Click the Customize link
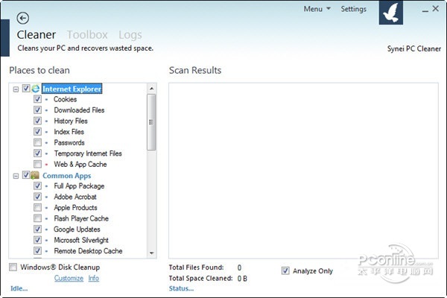447x298 pixels. (x=69, y=278)
